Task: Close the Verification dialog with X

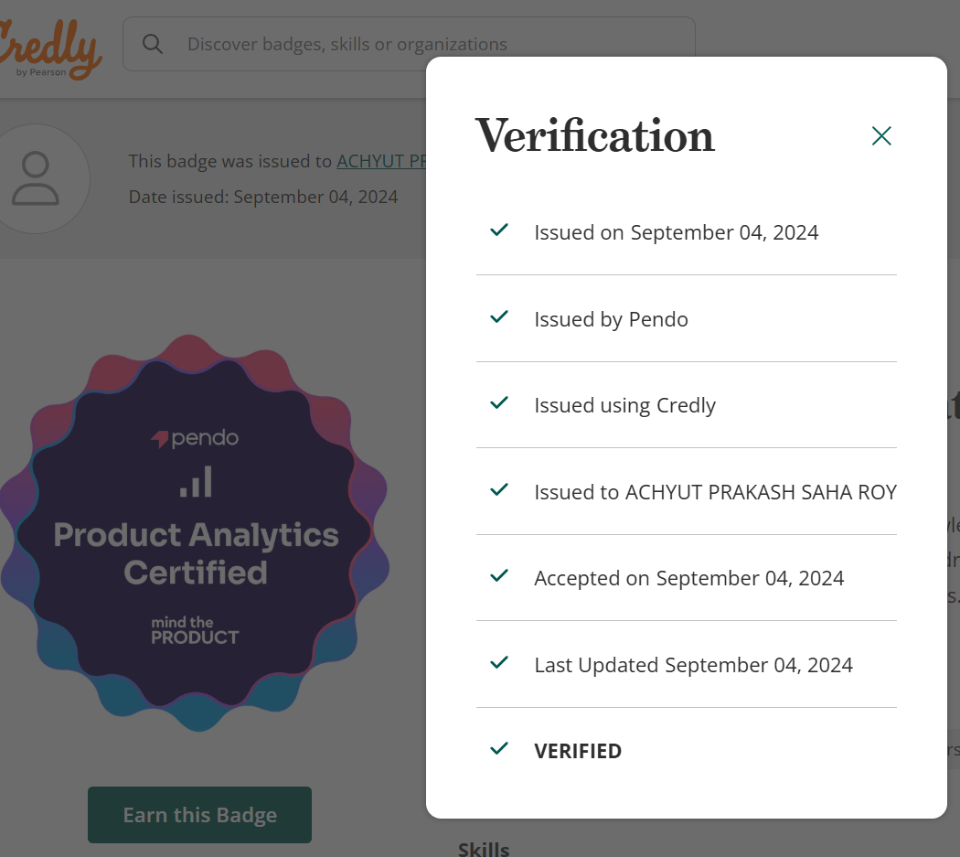Action: click(x=881, y=136)
